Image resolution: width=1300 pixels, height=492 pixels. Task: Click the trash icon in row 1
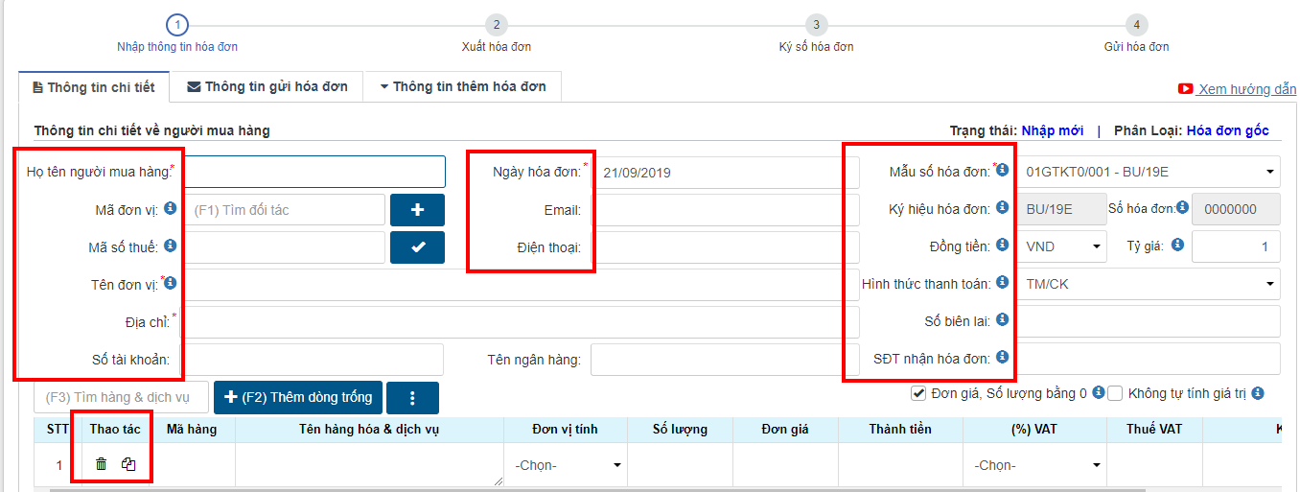(x=102, y=465)
